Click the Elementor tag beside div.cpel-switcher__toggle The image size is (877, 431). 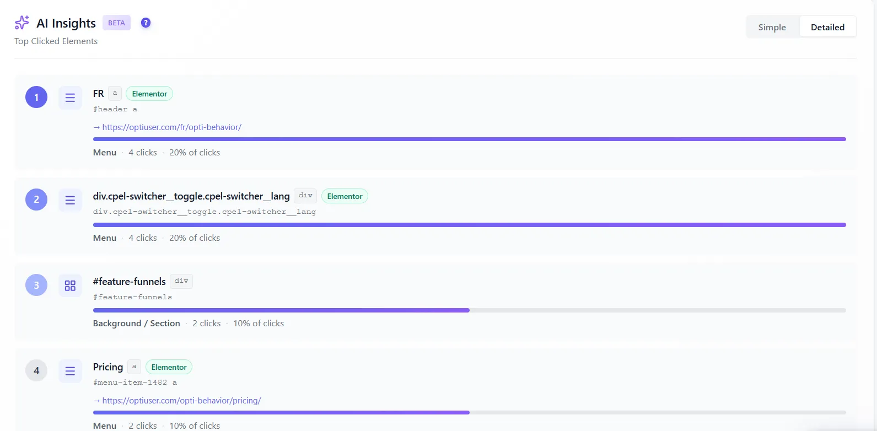coord(345,196)
